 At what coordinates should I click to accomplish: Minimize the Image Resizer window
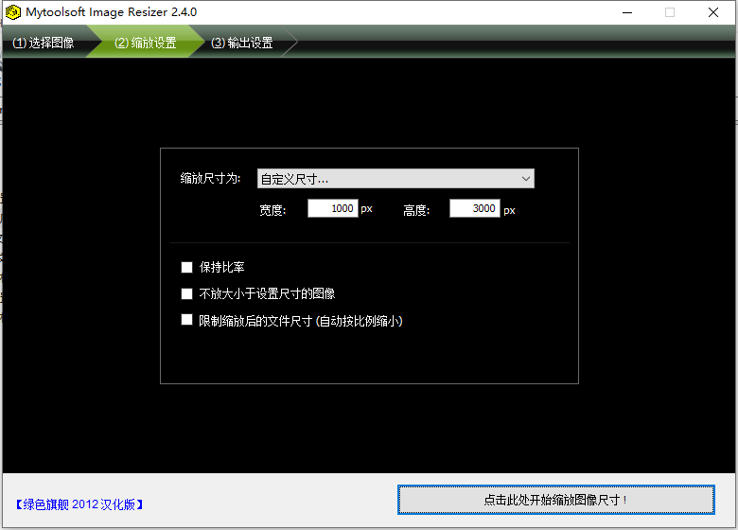[x=627, y=12]
